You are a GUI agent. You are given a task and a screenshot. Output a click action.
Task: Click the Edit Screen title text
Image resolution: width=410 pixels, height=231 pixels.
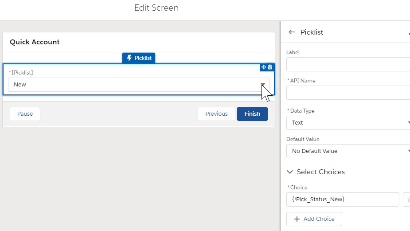(156, 8)
